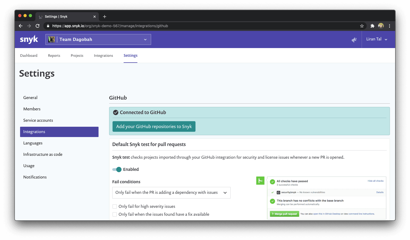410x240 pixels.
Task: Check Only fail for high severity issues
Action: click(x=115, y=206)
